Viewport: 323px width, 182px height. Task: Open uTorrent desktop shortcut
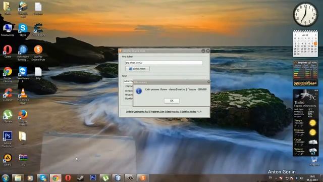pyautogui.click(x=8, y=116)
